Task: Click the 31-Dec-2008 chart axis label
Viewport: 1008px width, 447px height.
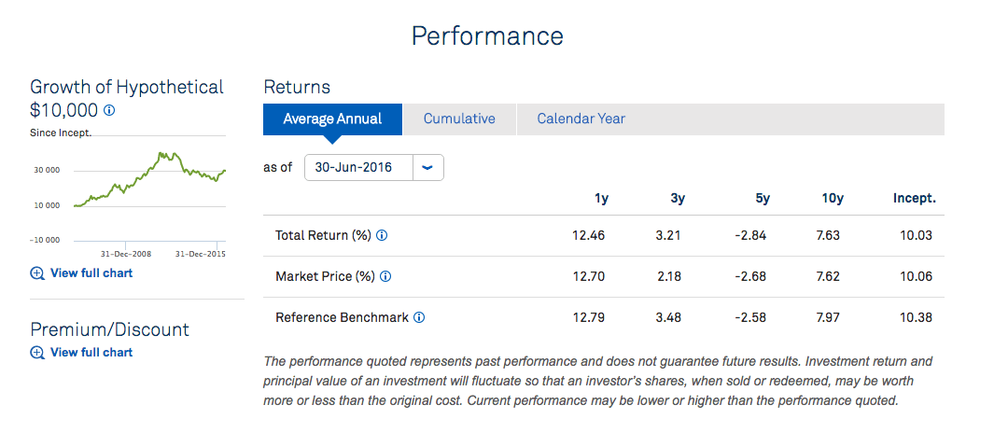Action: (x=126, y=254)
